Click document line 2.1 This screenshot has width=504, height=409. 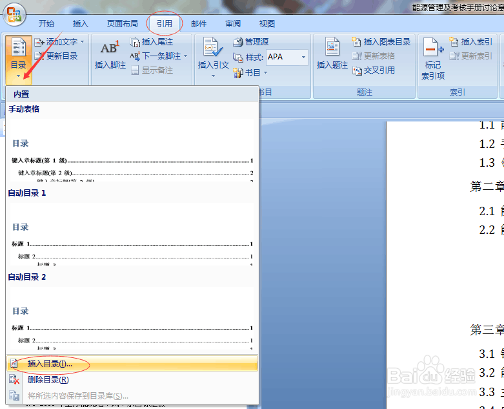click(492, 211)
